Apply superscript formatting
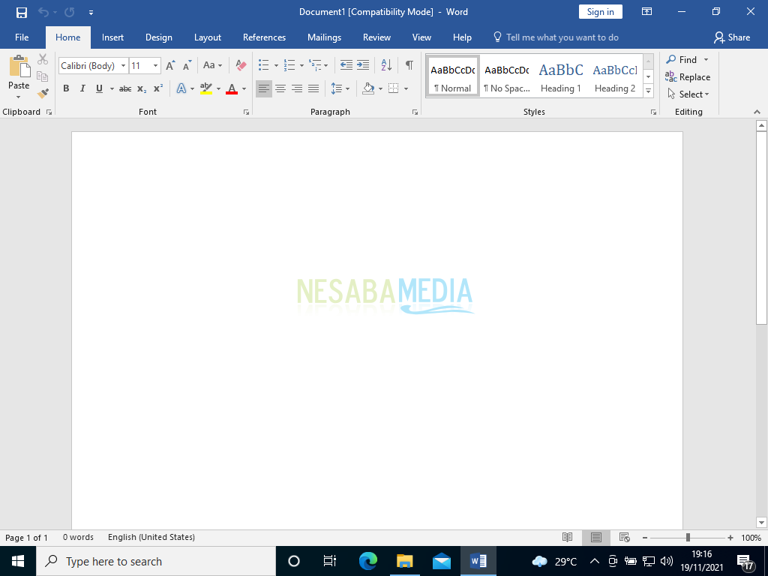This screenshot has width=768, height=576. point(157,88)
